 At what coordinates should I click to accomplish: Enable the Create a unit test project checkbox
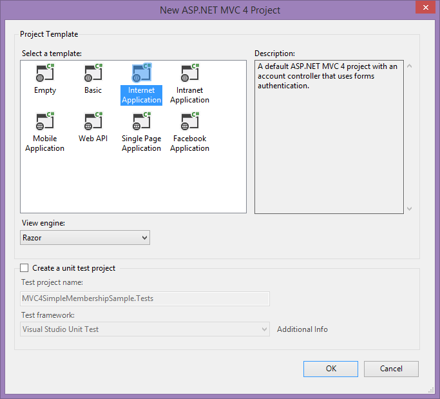(24, 268)
